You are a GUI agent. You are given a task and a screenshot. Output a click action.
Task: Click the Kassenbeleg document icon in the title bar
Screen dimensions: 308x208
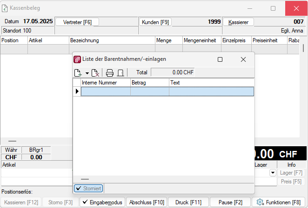click(x=6, y=8)
